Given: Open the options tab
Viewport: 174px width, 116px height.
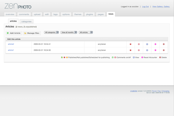Looking at the screenshot, I should click(x=66, y=14).
